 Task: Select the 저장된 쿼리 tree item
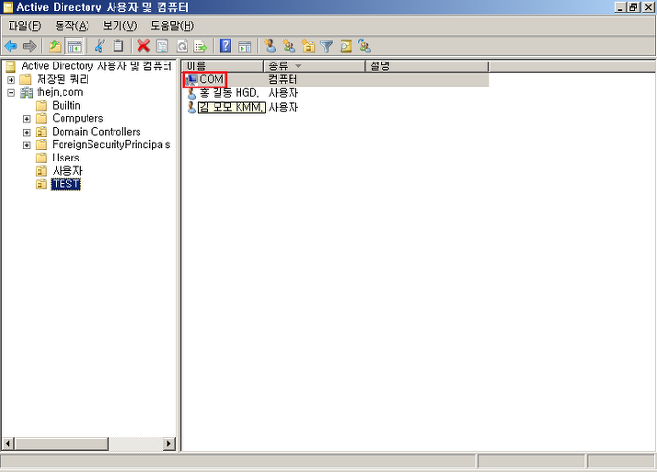click(63, 79)
